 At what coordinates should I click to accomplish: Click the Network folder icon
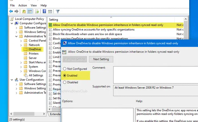[x=25, y=45]
